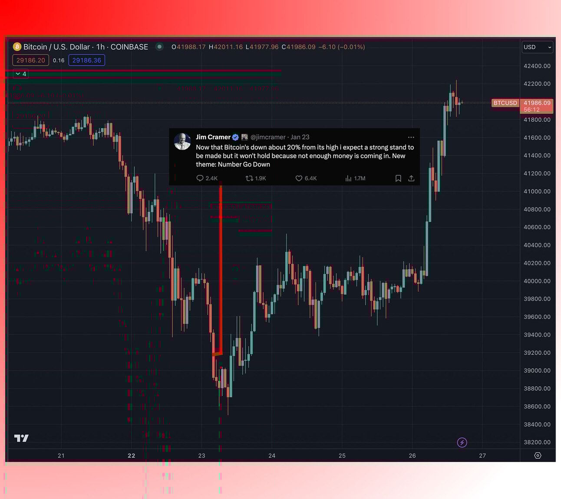Click the Jim Cramer display name

pyautogui.click(x=213, y=137)
